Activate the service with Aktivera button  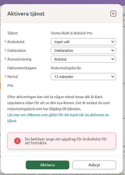48,165
